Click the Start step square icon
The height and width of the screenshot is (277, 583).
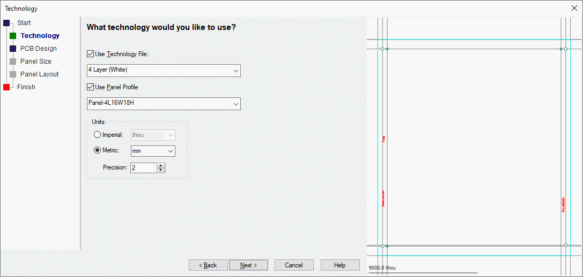(6, 23)
